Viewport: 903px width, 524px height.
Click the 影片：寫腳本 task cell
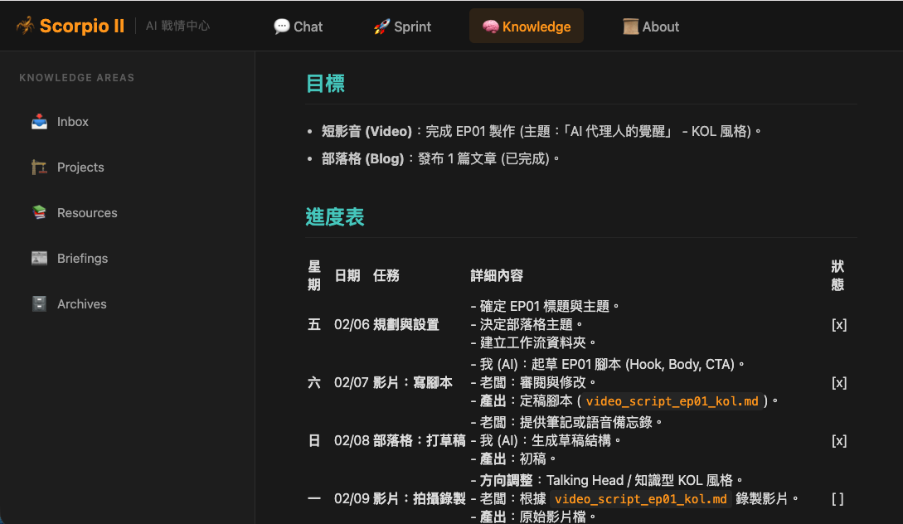coord(413,383)
